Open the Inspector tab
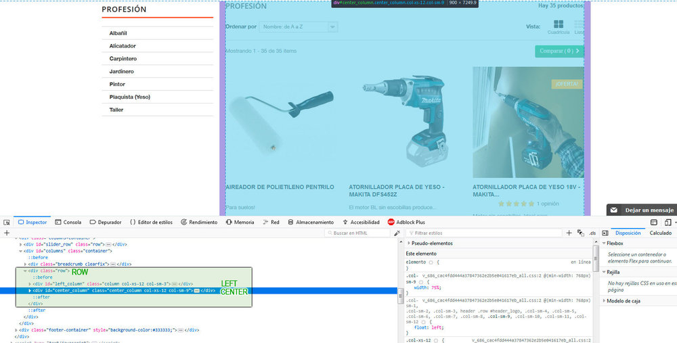The image size is (677, 343). [x=32, y=222]
